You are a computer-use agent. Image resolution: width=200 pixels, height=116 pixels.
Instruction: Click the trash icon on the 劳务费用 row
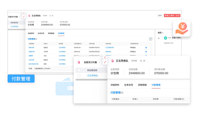coord(146,52)
